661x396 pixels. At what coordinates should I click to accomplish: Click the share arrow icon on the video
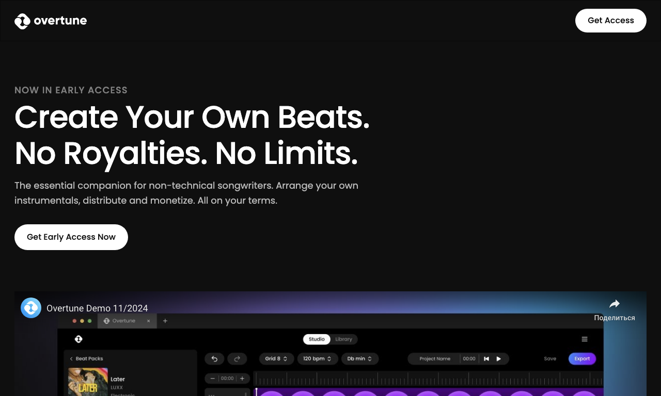(615, 304)
